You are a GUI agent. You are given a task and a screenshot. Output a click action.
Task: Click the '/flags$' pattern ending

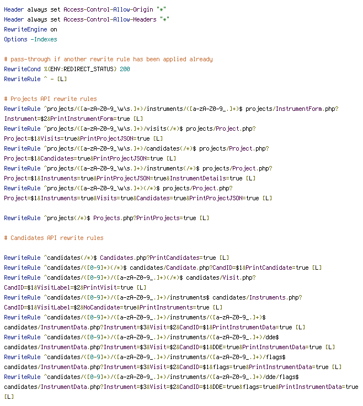[274, 357]
